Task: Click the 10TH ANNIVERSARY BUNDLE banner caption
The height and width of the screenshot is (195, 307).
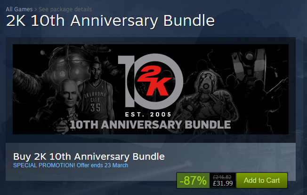Action: point(150,125)
